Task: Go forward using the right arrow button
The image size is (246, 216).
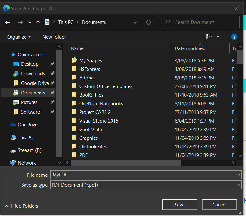Action: [x=20, y=22]
